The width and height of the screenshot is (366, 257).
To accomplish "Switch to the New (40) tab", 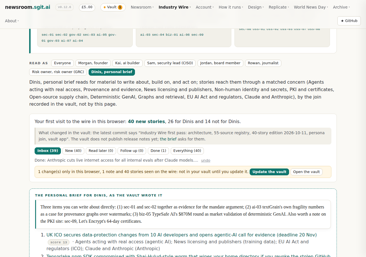I will (73, 151).
